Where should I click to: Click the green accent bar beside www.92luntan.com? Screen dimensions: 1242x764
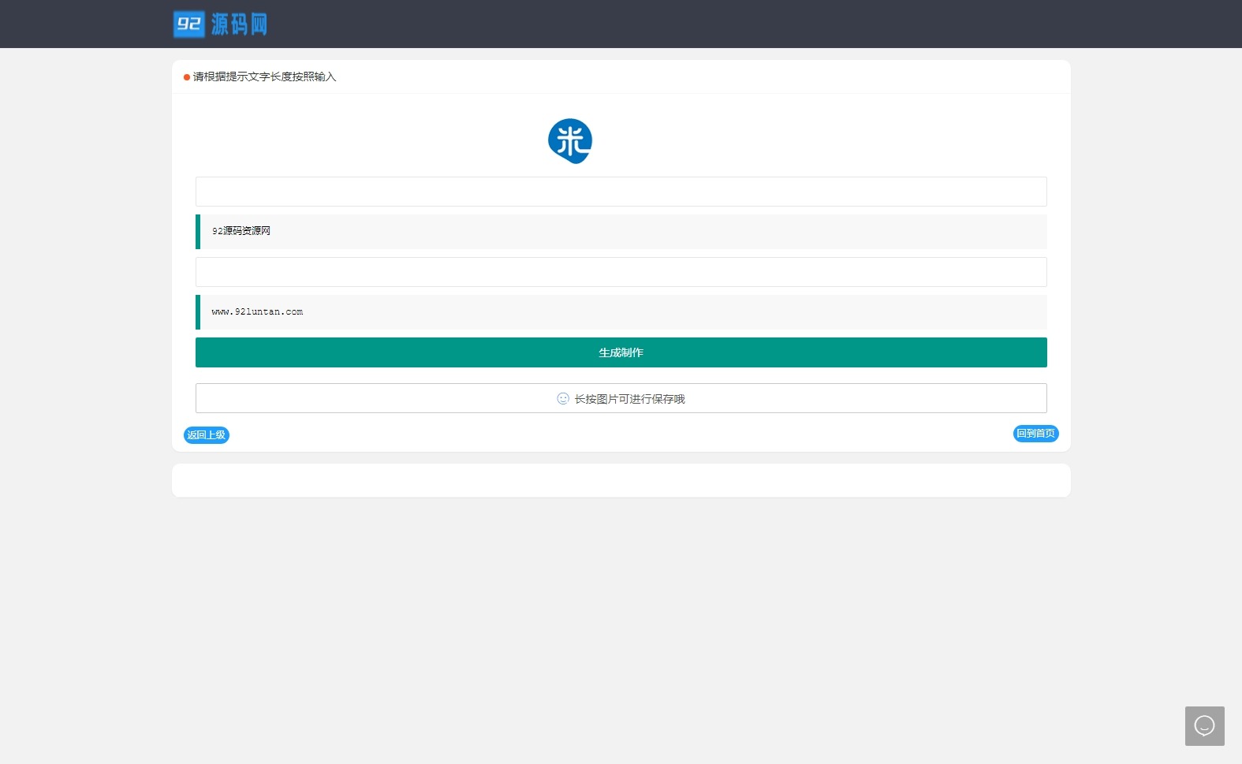(x=198, y=312)
